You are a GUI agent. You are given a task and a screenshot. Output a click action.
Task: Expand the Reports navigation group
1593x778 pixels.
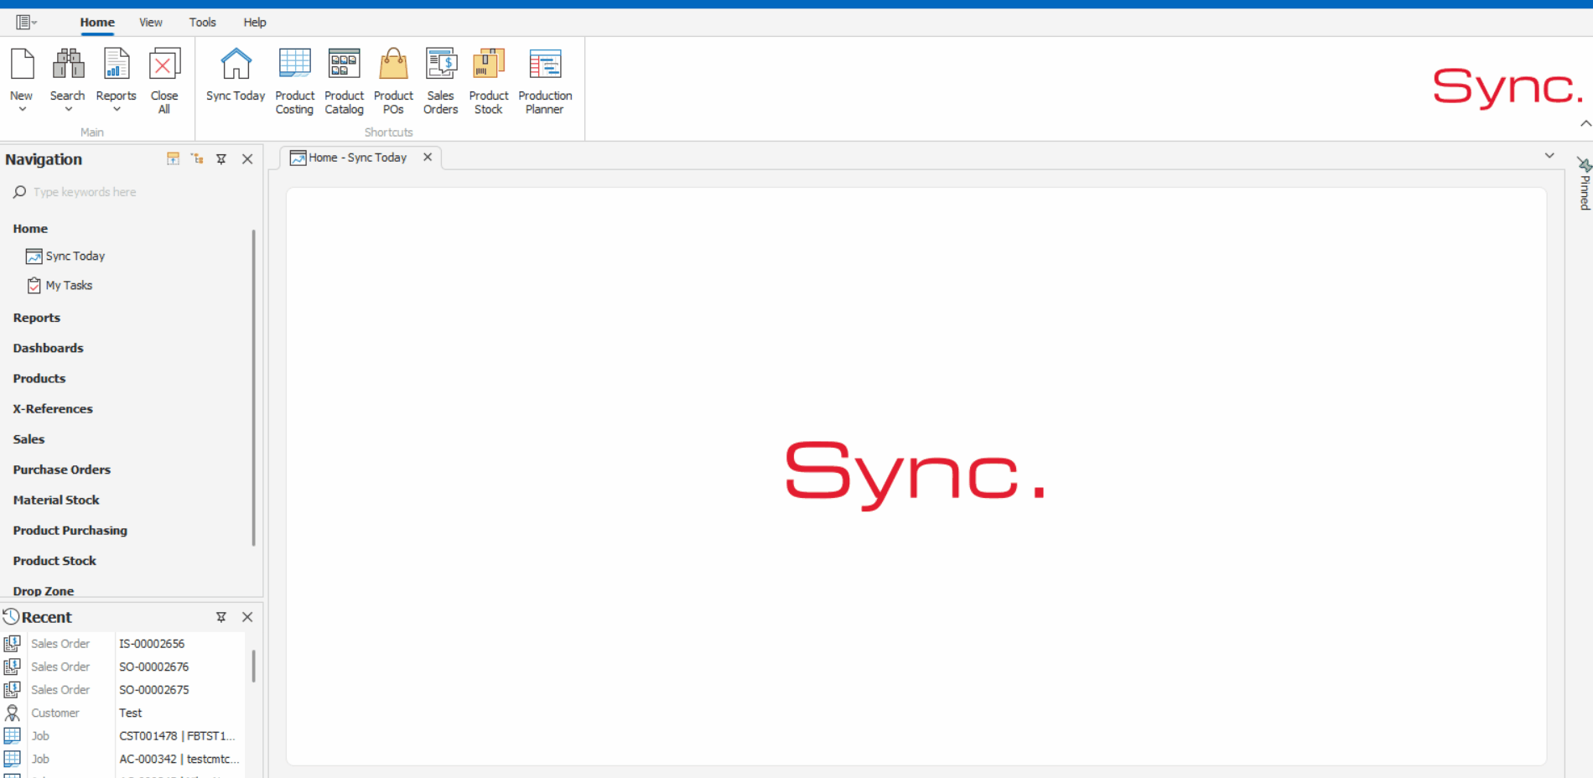click(x=37, y=318)
